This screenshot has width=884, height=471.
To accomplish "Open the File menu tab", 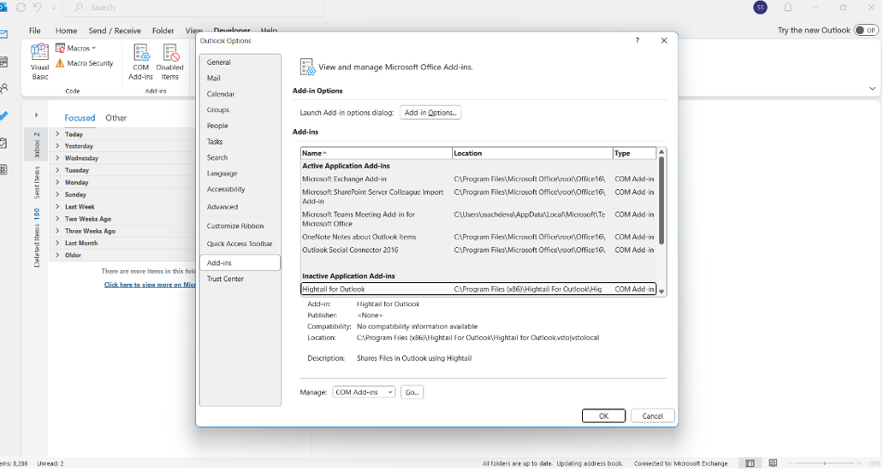I will tap(35, 31).
